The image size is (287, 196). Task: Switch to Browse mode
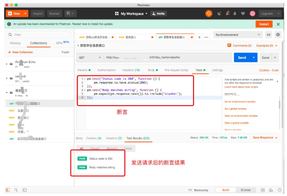[246, 190]
